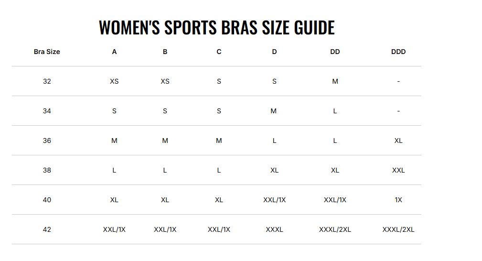Click the XXL/1X cell for 40 D

[274, 200]
